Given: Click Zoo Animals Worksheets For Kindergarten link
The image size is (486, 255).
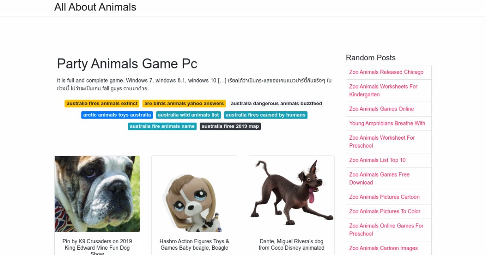Looking at the screenshot, I should coord(383,90).
